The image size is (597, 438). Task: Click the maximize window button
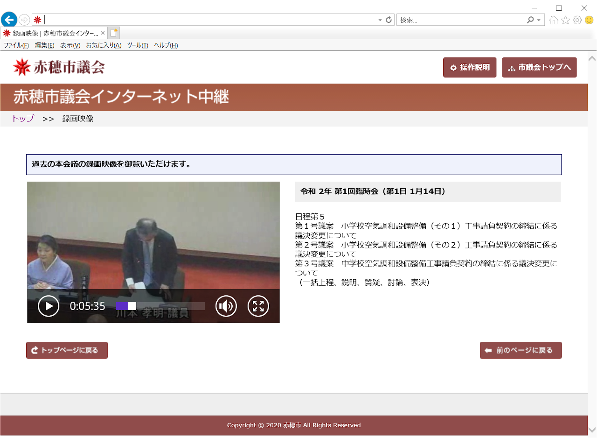(x=559, y=7)
